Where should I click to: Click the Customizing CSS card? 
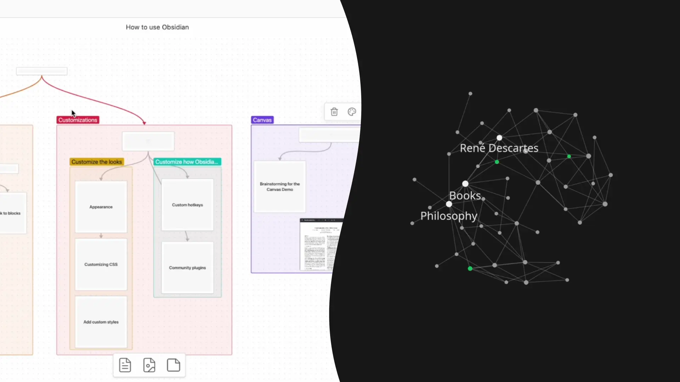pos(101,264)
